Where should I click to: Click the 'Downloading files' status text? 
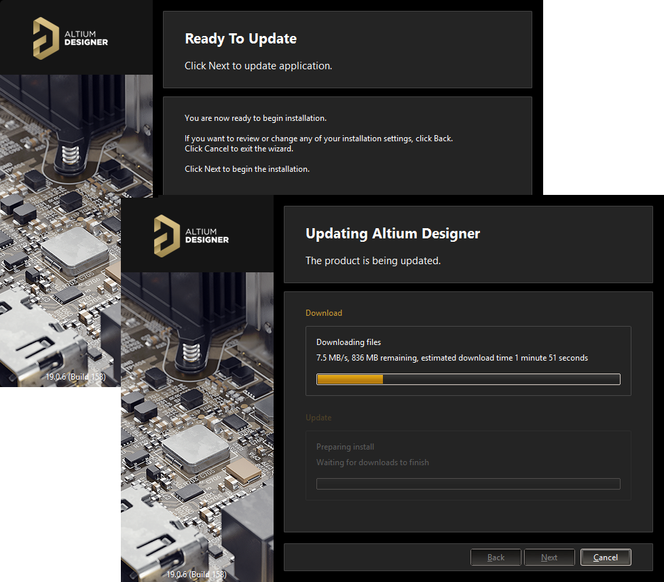348,342
